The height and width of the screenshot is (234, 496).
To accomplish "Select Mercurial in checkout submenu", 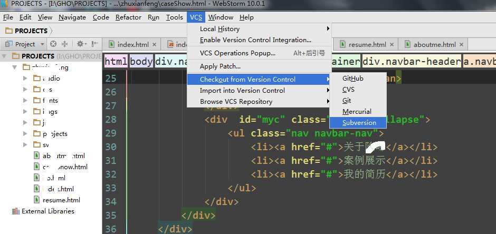I will 358,112.
